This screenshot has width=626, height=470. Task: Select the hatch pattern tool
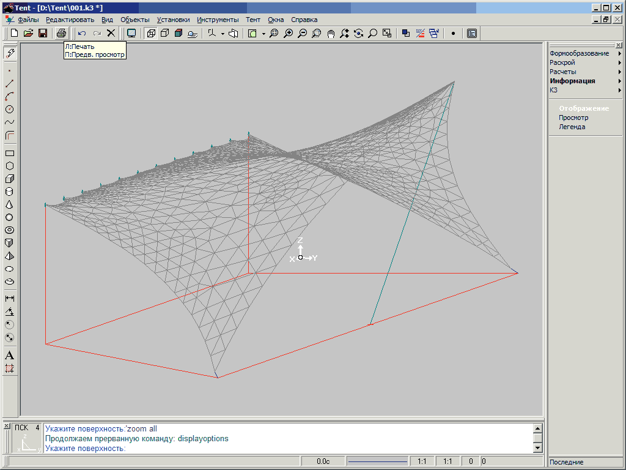point(10,368)
